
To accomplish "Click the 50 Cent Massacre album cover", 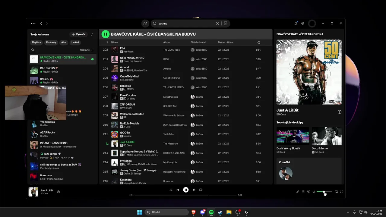I will pos(309,72).
